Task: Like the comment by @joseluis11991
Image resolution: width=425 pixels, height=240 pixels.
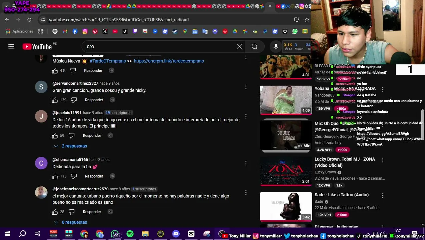Action: tap(55, 136)
